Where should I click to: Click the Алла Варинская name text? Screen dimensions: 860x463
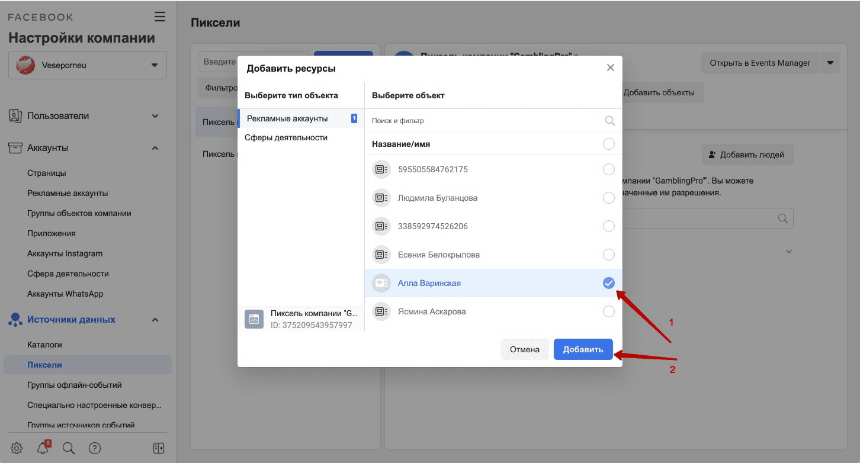click(429, 283)
